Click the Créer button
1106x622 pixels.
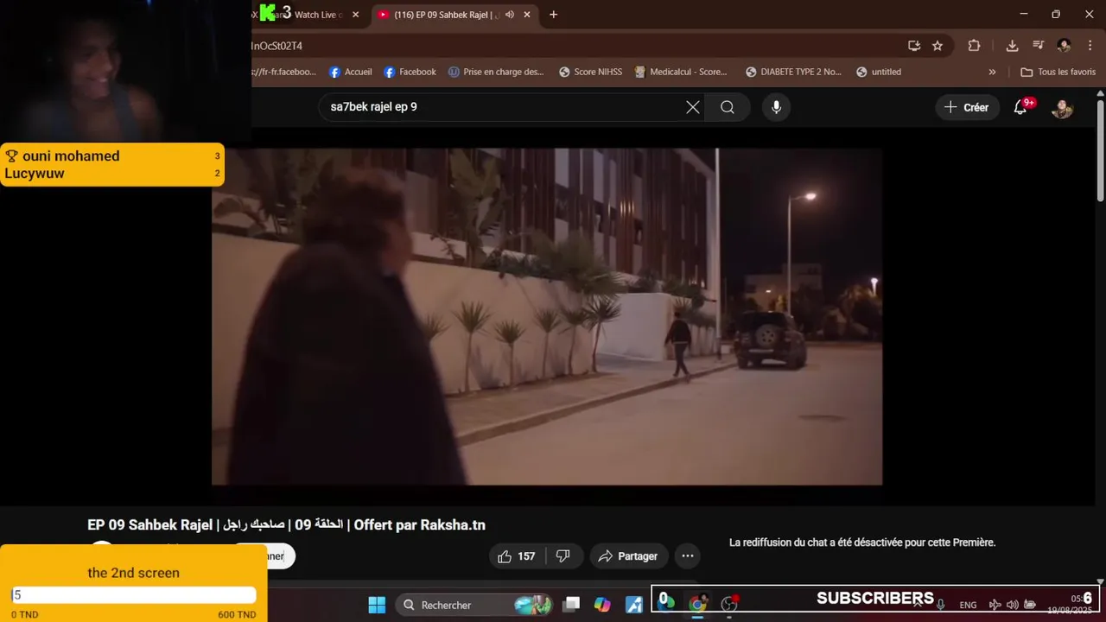coord(967,107)
